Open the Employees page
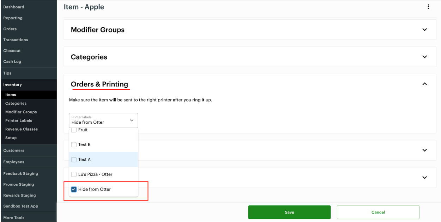The width and height of the screenshot is (441, 222). point(14,162)
